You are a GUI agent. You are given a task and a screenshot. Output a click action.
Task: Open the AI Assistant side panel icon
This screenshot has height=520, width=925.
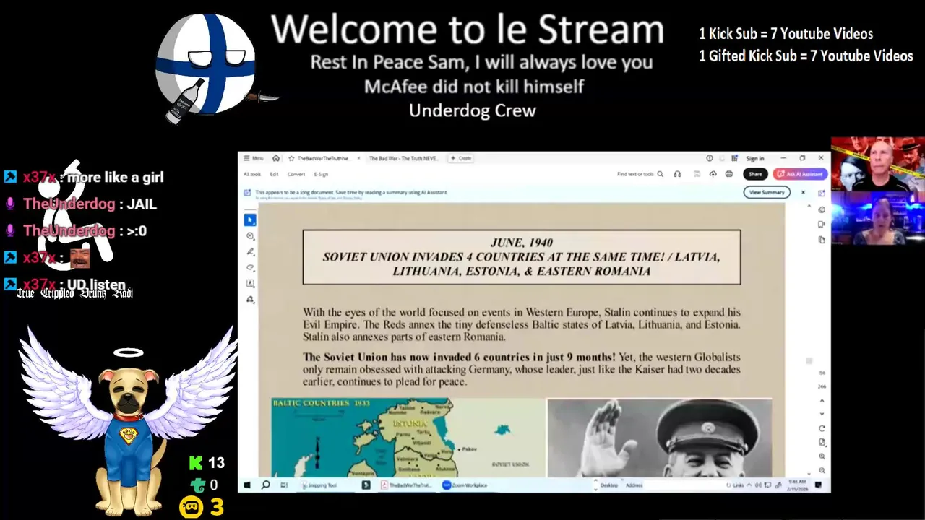[822, 194]
